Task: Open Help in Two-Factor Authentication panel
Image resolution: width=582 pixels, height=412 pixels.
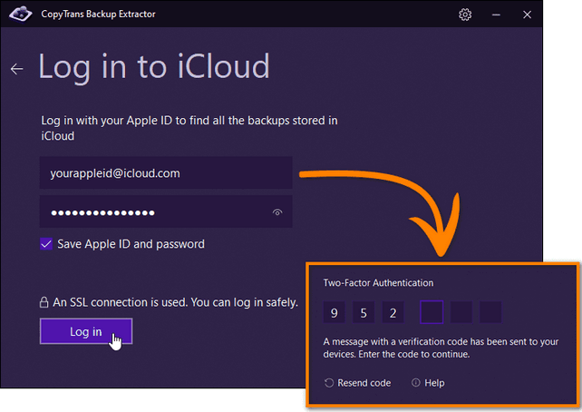Action: coord(428,383)
